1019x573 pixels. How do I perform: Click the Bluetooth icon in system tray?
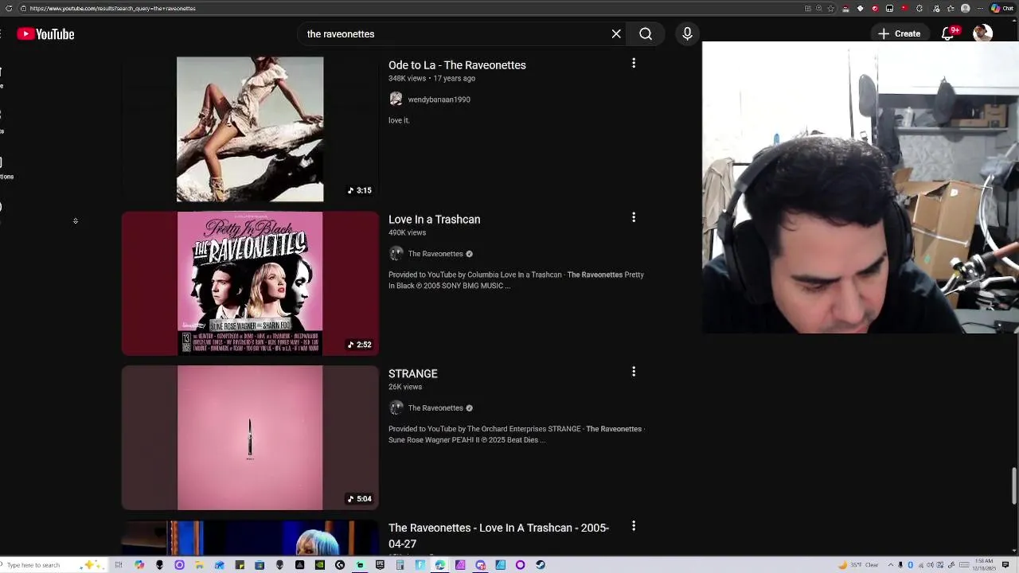pos(910,565)
